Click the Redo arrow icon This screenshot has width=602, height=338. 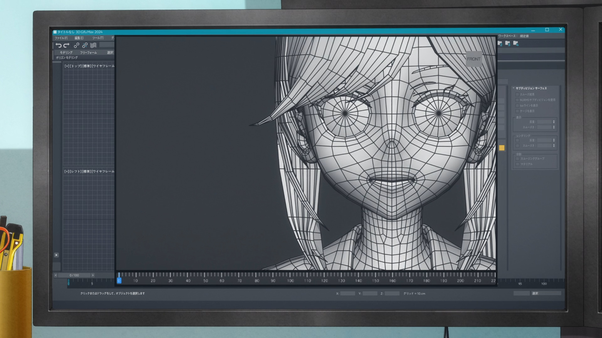66,45
